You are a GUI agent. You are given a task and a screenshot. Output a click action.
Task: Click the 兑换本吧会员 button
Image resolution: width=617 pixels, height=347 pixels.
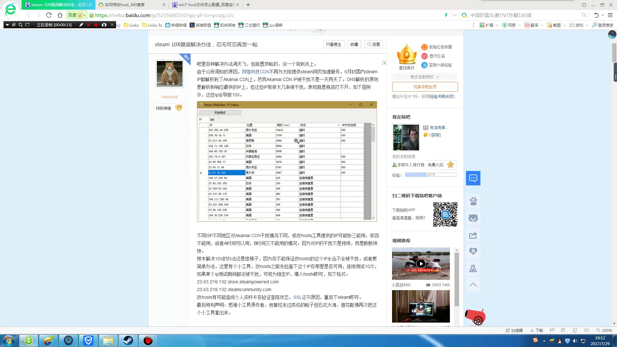[425, 87]
